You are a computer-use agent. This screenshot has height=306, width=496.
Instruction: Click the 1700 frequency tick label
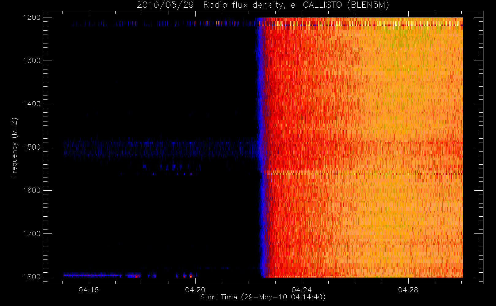pos(32,233)
